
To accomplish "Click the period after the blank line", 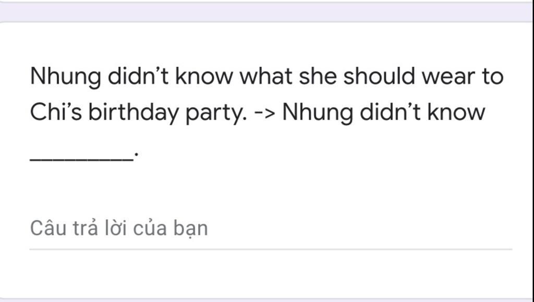I will (136, 154).
